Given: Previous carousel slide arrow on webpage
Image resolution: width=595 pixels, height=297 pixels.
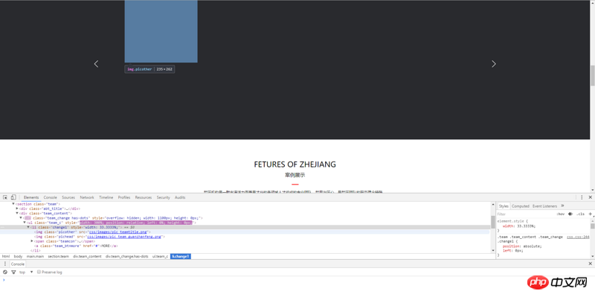Looking at the screenshot, I should (x=97, y=64).
